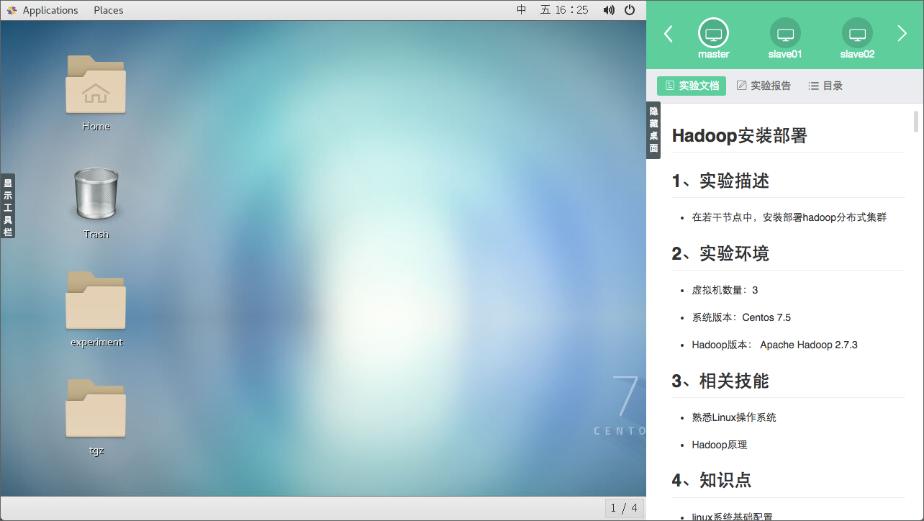Click the text 系统版本: Centos 7.5

point(741,317)
